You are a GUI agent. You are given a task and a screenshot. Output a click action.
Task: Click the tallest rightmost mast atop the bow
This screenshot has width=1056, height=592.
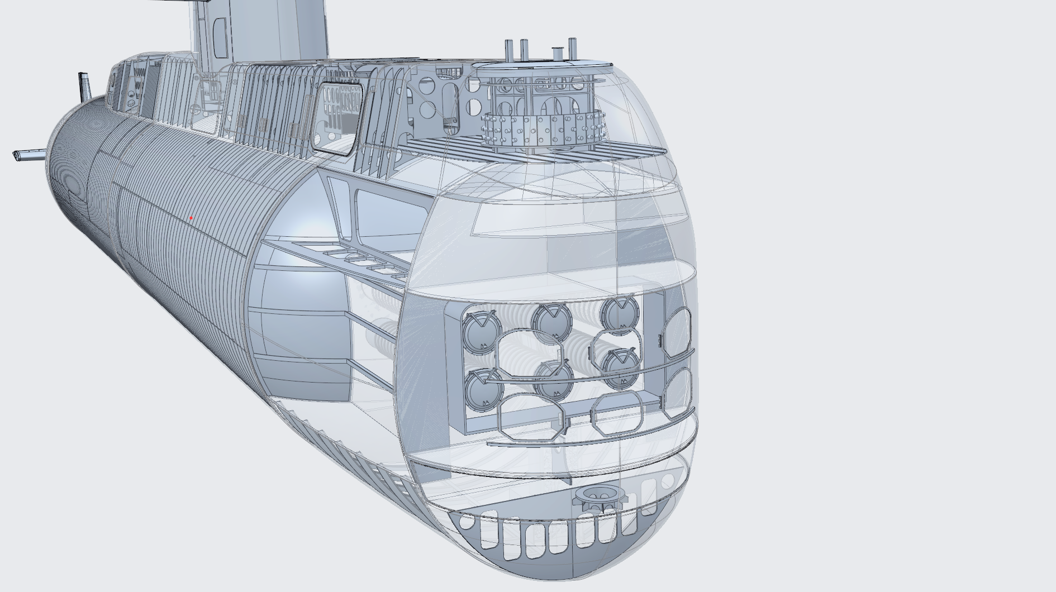(572, 49)
